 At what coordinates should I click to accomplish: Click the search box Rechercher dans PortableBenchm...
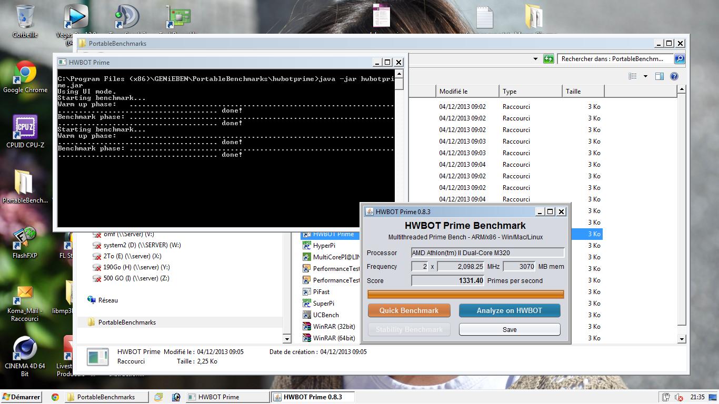click(615, 59)
